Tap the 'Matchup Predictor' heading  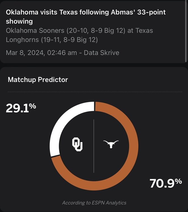[38, 80]
